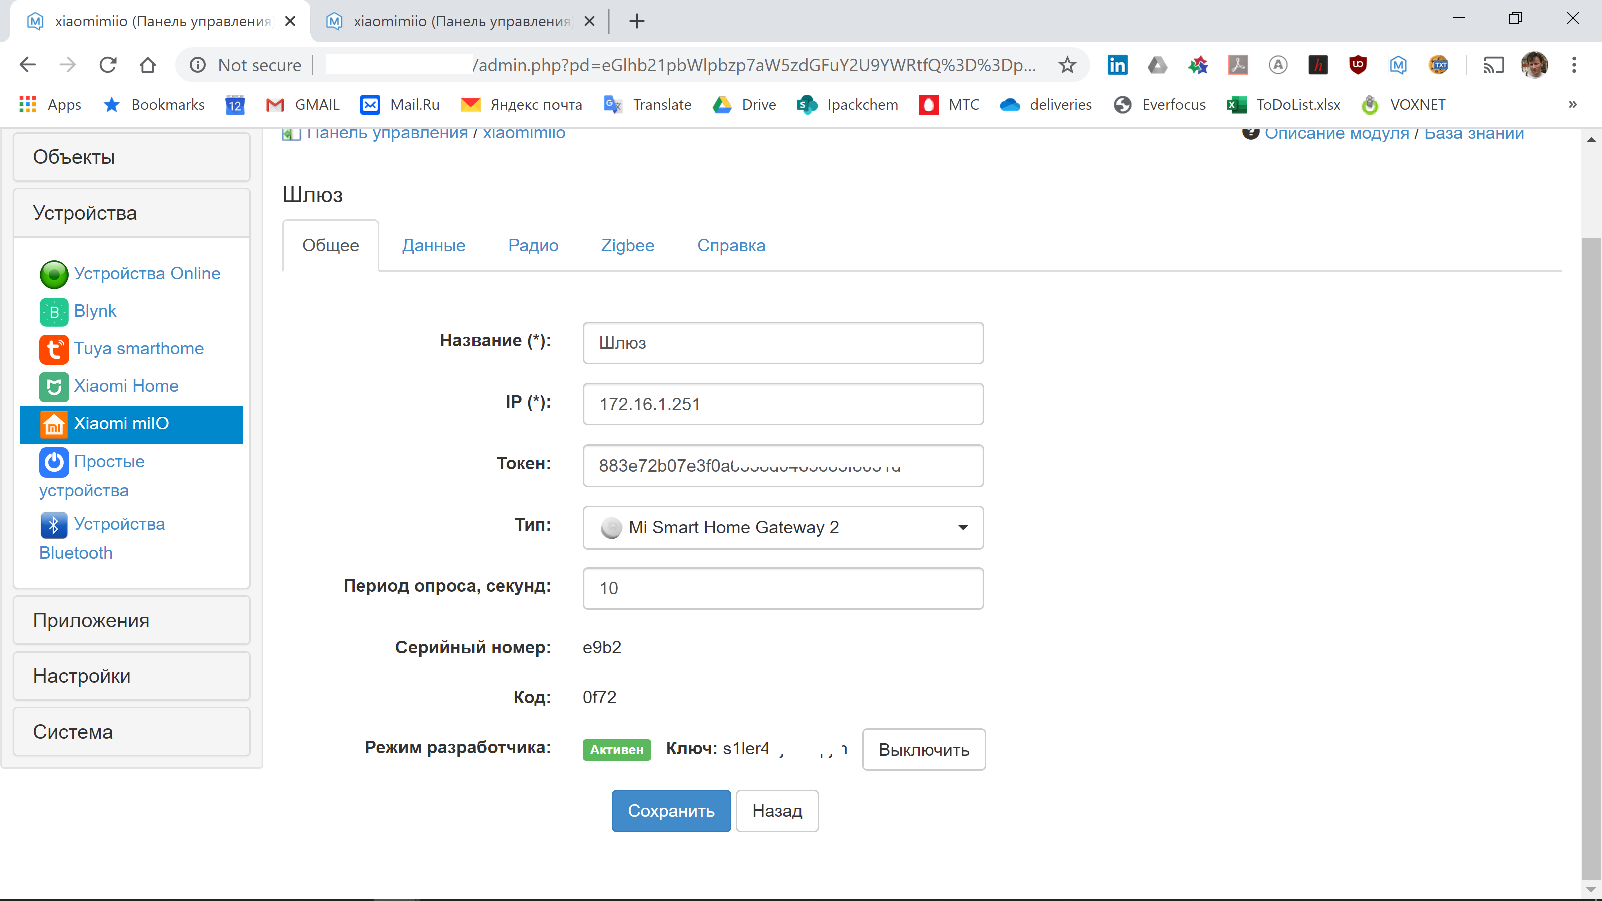Click the Xiaomi Home green icon
This screenshot has width=1602, height=901.
click(54, 387)
